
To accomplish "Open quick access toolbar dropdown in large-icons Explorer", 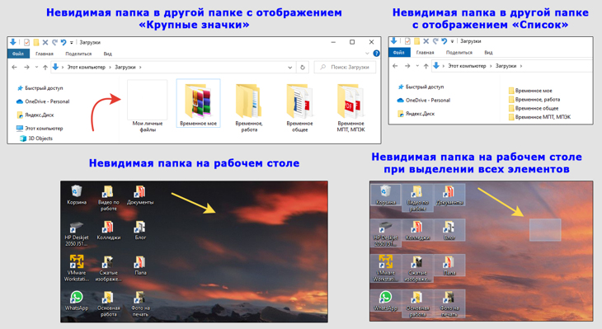I will [x=72, y=43].
